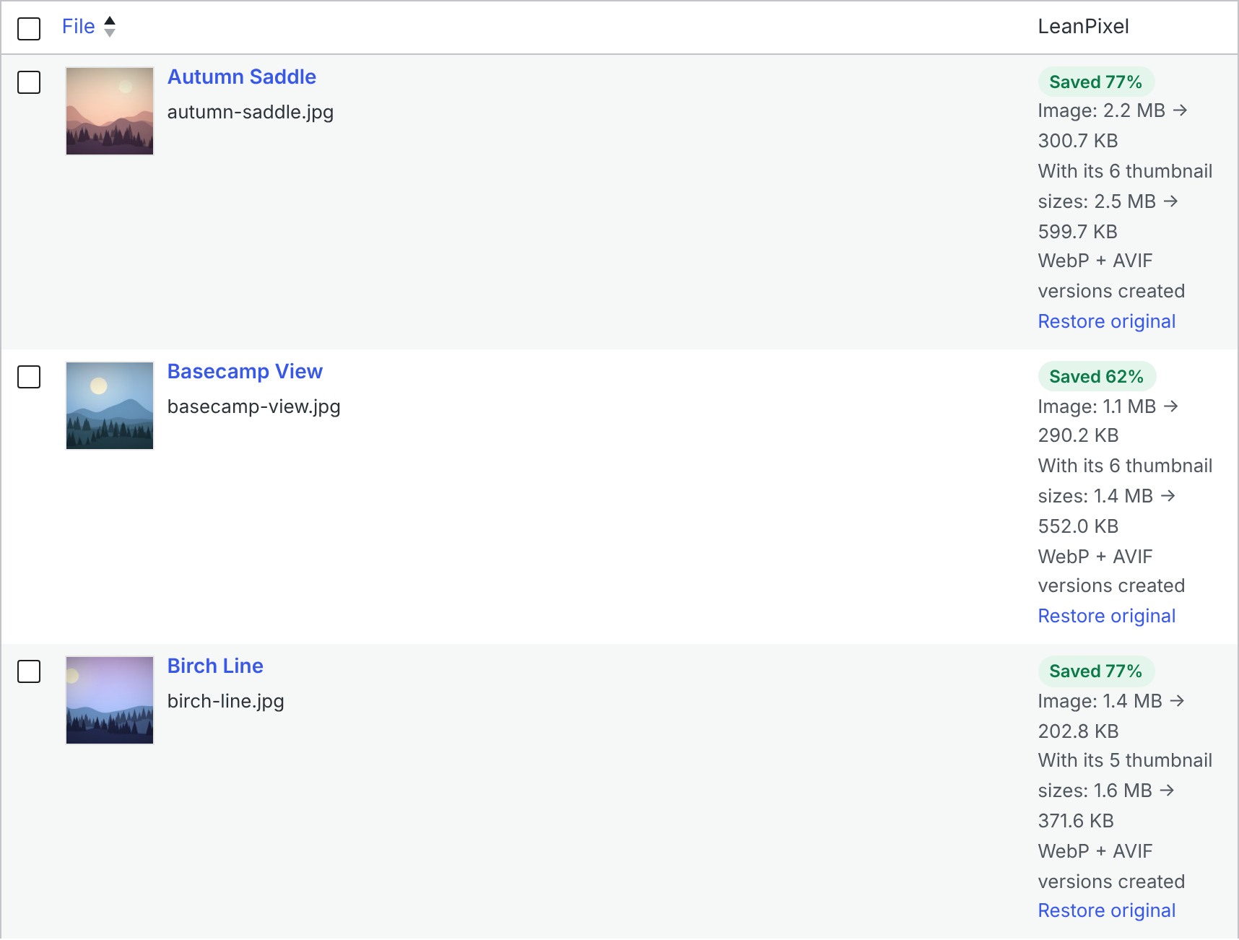The width and height of the screenshot is (1239, 940).
Task: Click the 552.0 KB thumbnails total
Action: 1078,526
